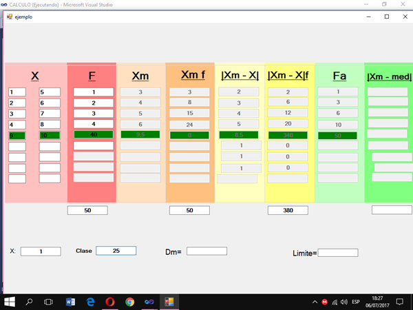Click the X column cell containing 1

click(17, 92)
